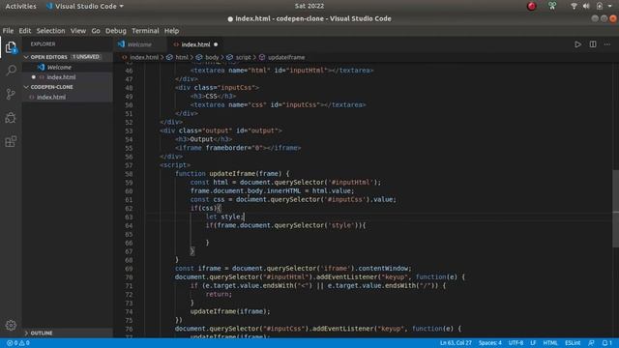Click line number 63 in the gutter

pyautogui.click(x=129, y=217)
